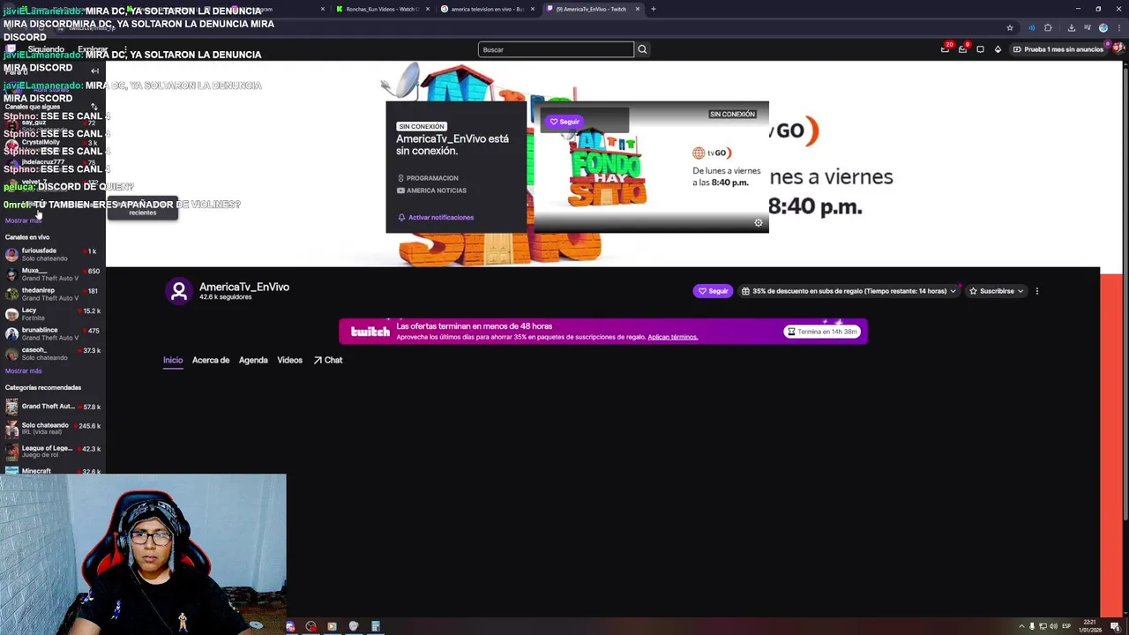
Task: Open thedanirep live channel
Action: pyautogui.click(x=53, y=294)
